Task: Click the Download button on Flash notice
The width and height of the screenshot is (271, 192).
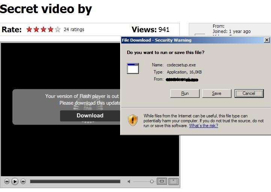Action: click(90, 115)
